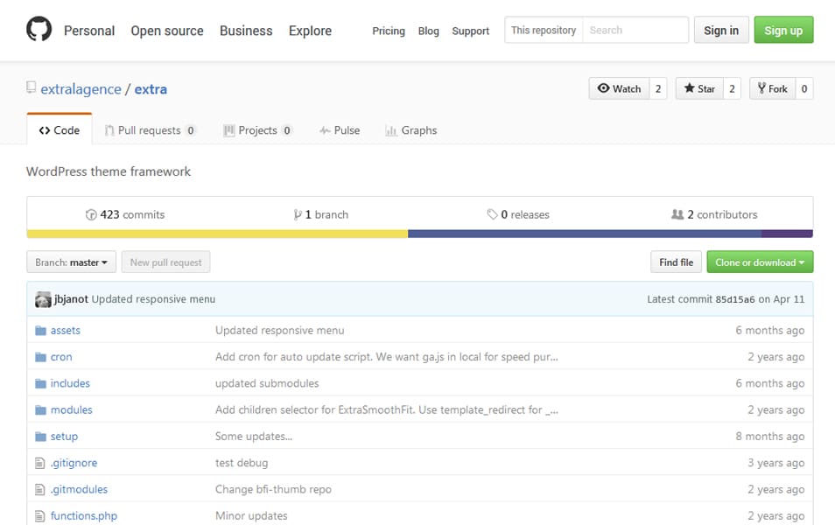Star the extra repository
Viewport: 835px width, 525px height.
tap(699, 88)
